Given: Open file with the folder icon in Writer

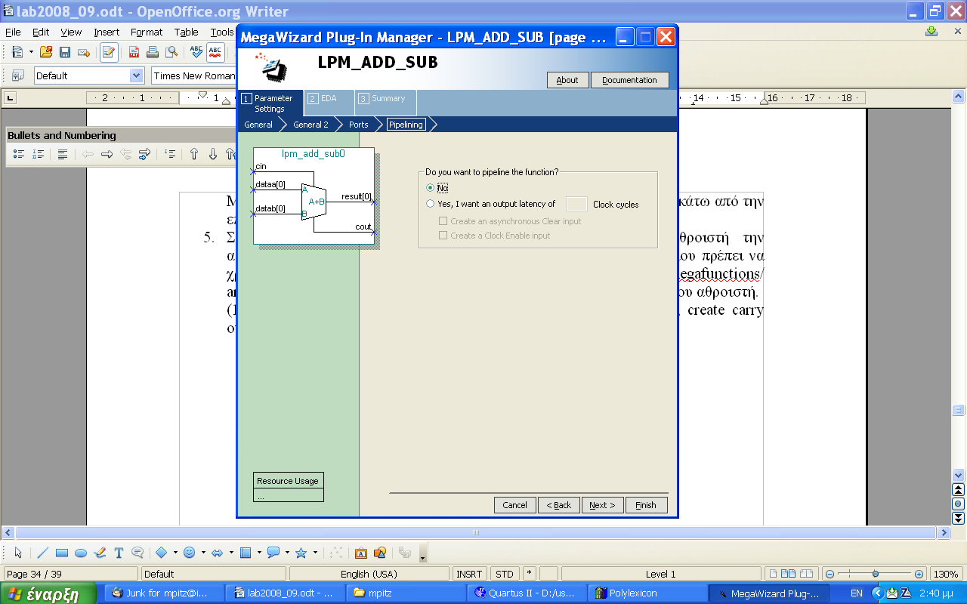Looking at the screenshot, I should coord(47,52).
